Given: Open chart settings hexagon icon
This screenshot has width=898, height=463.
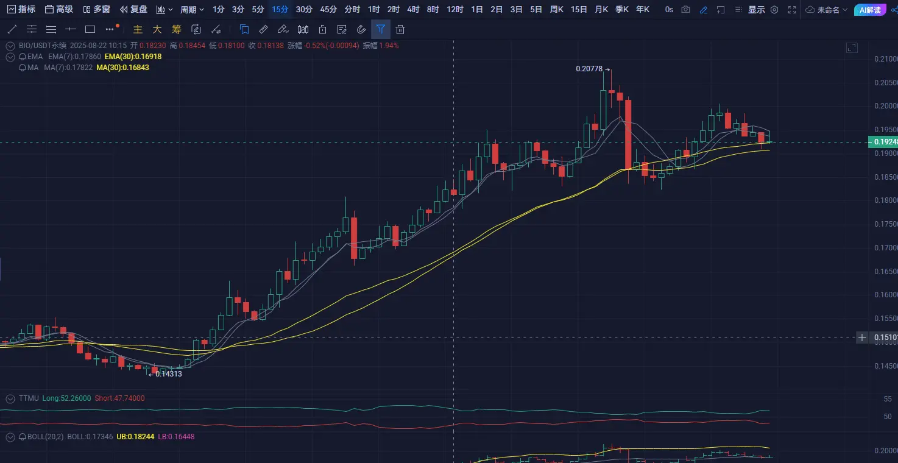Looking at the screenshot, I should [774, 10].
